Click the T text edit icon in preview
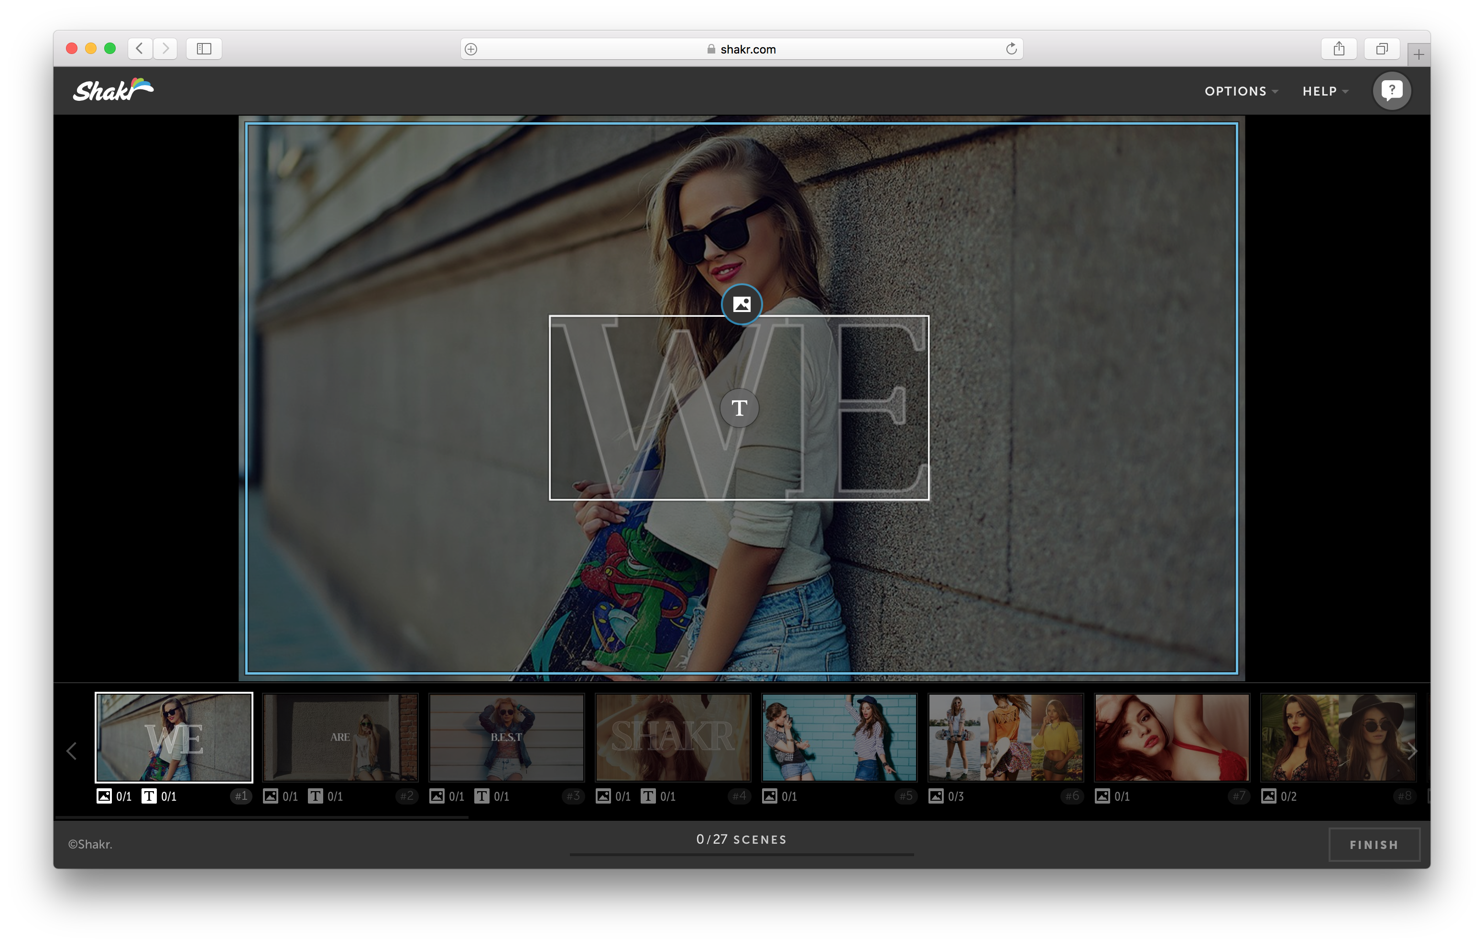Viewport: 1484px width, 945px height. click(739, 408)
